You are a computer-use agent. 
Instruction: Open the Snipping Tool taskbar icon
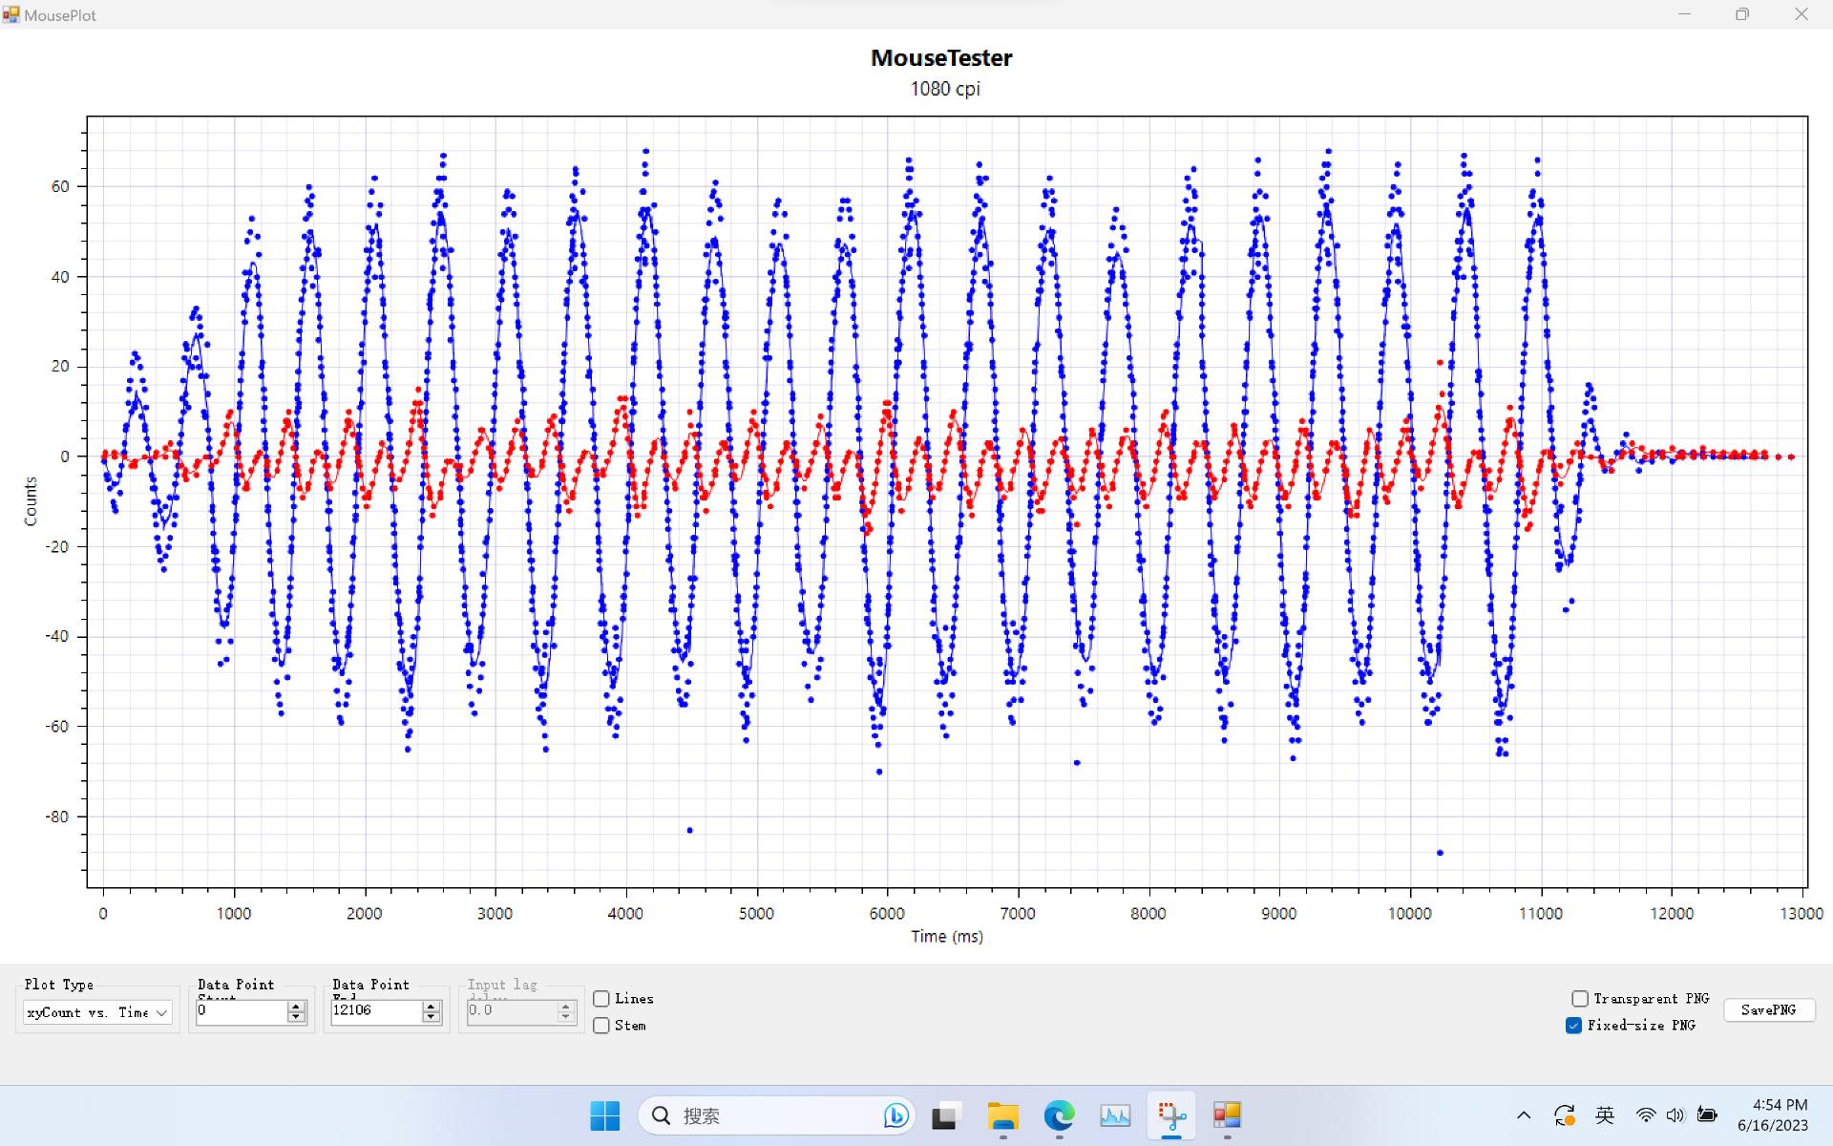(x=1171, y=1115)
